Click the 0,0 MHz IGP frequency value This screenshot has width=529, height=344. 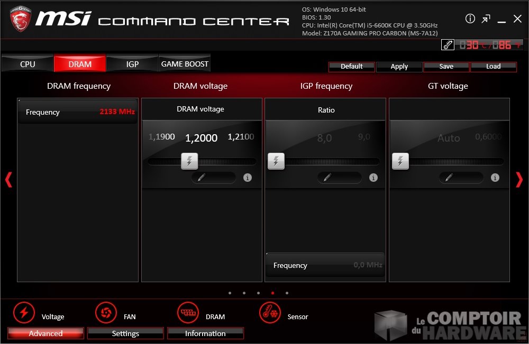pos(368,265)
